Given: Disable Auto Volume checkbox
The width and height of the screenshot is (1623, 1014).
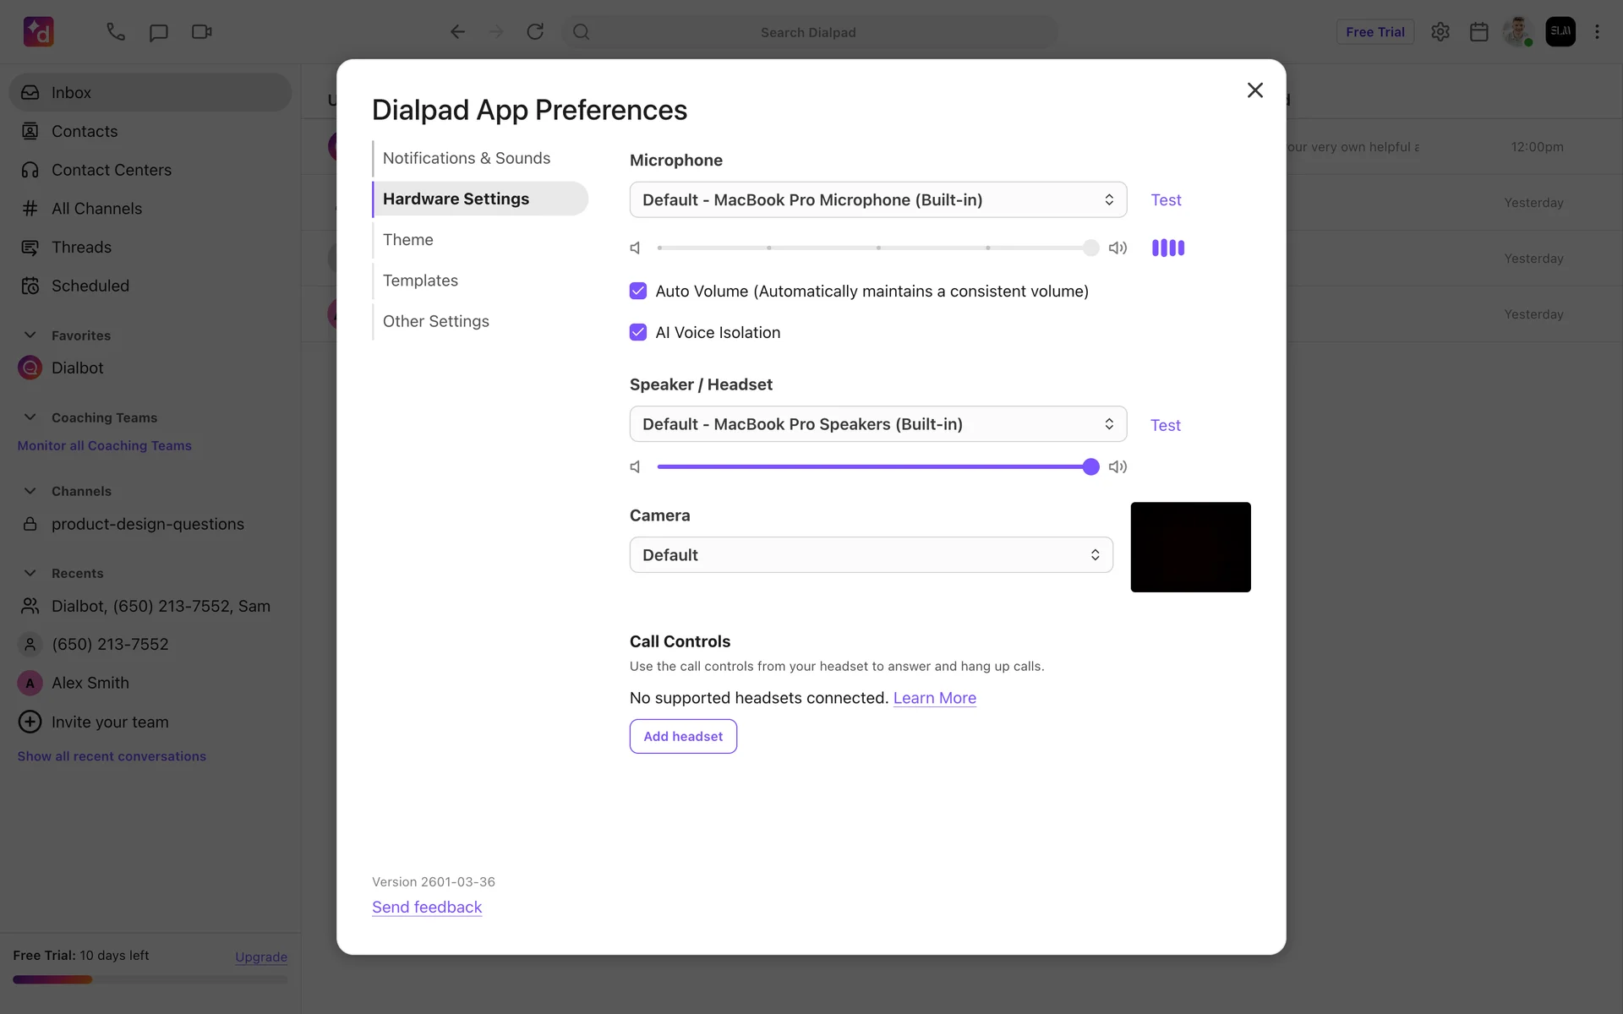Looking at the screenshot, I should pos(638,292).
